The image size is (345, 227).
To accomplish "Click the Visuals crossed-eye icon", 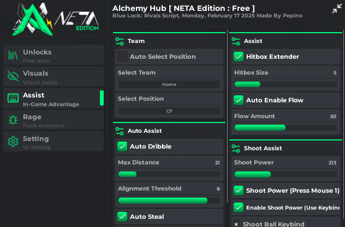I will pyautogui.click(x=13, y=76).
